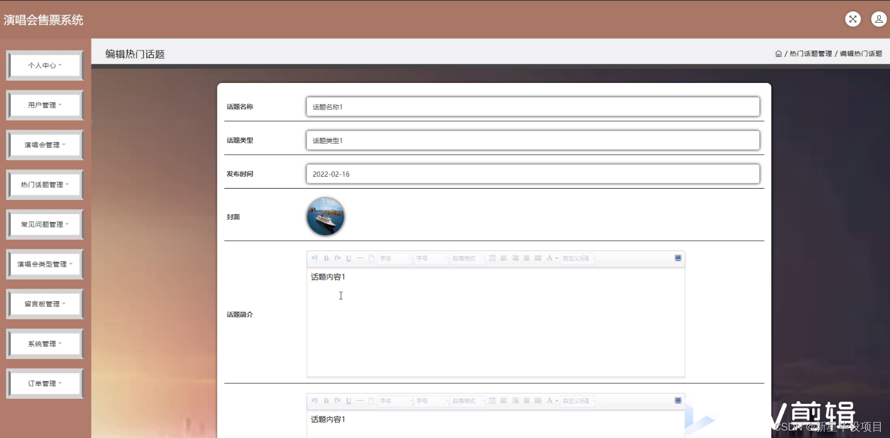Choose font color A in bottom editor
This screenshot has height=438, width=890.
click(x=550, y=401)
